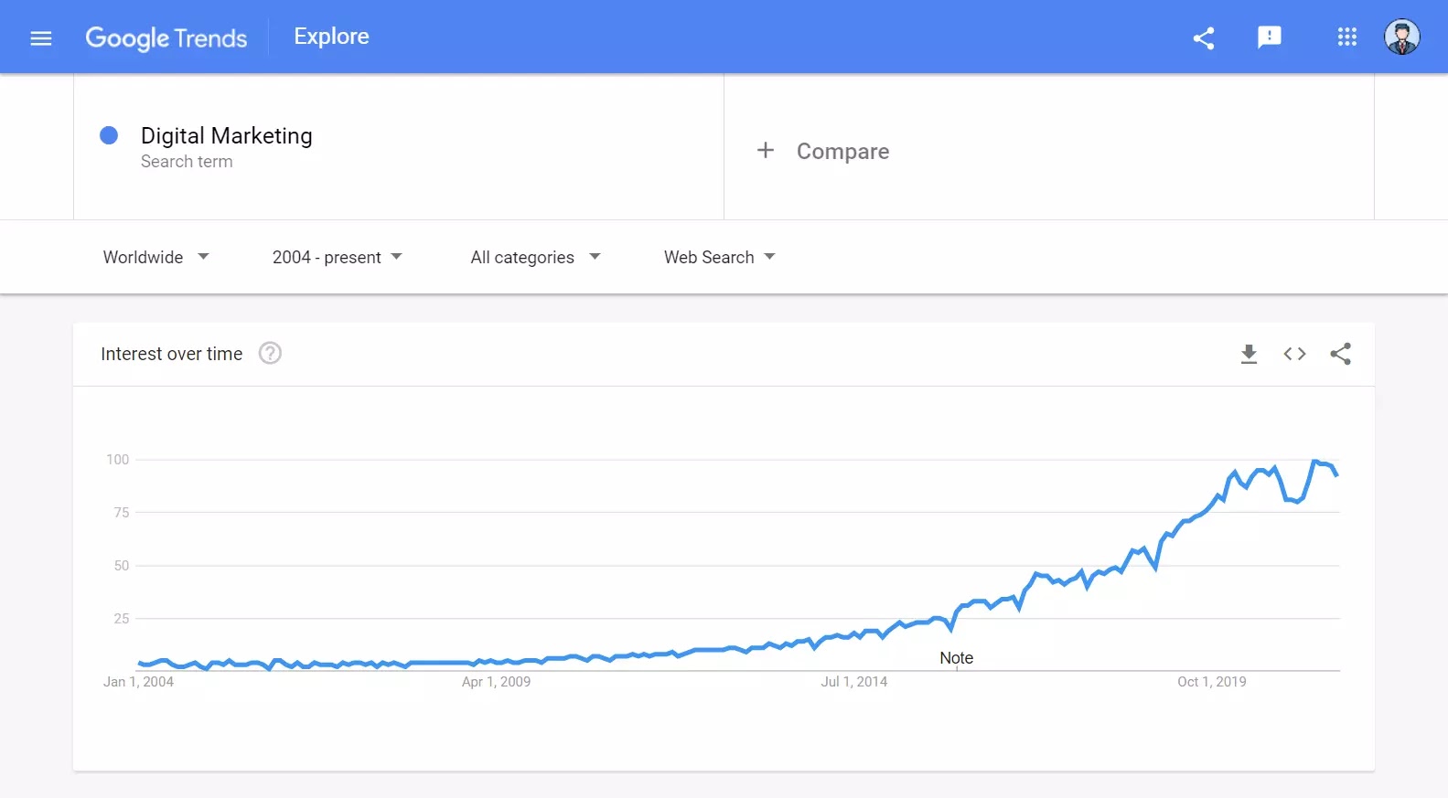Expand the All categories dropdown
Screen dimensions: 1448x798
click(535, 257)
